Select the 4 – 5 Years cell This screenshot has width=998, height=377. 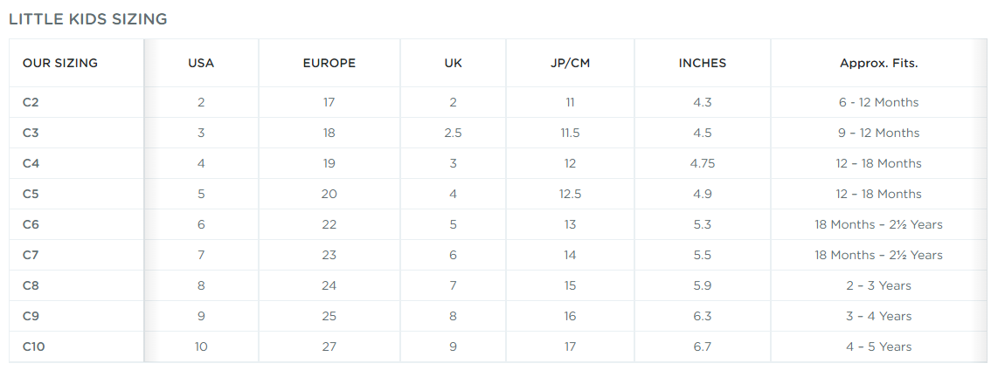coord(878,346)
